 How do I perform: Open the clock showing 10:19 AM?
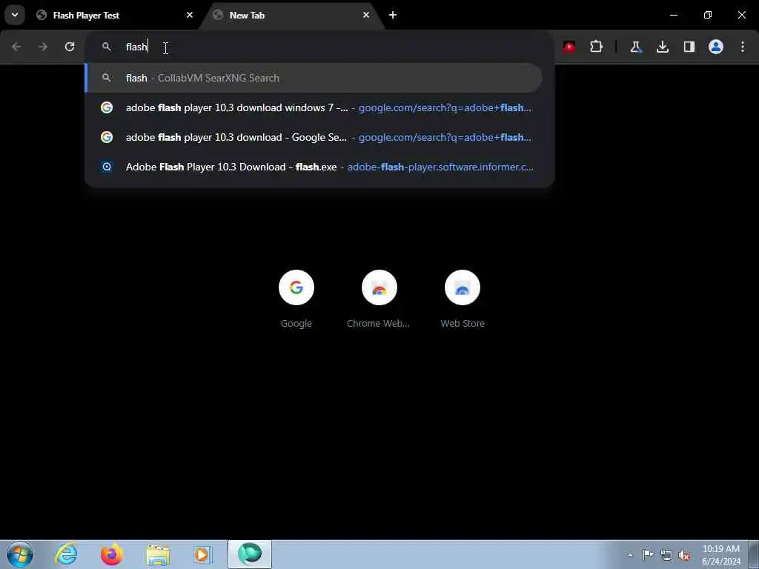tap(721, 555)
